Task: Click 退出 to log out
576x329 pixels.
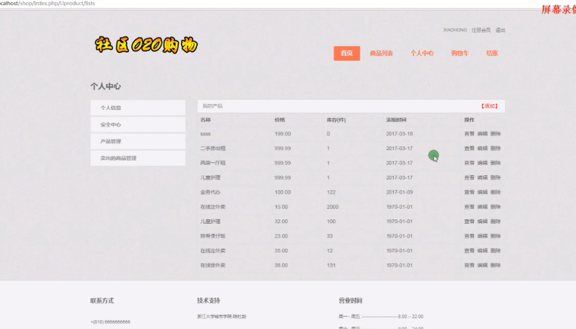Action: [x=500, y=30]
